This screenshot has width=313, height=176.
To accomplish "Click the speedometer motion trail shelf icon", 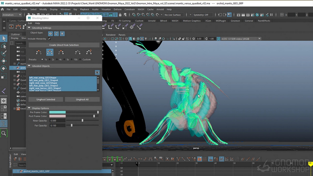I will point(18,26).
